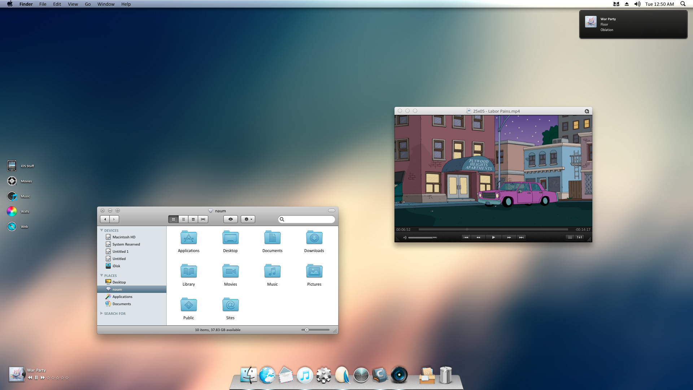Open the iOS Stuff desktop stack
693x390 pixels.
pos(12,166)
